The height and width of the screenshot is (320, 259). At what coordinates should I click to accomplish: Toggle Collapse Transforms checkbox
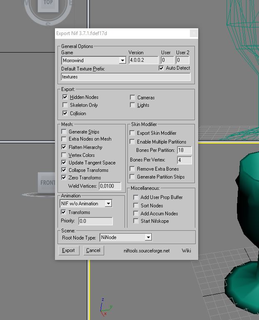(x=64, y=170)
